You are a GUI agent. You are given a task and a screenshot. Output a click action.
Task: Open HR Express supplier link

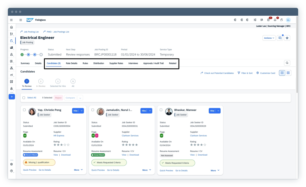click(59, 136)
